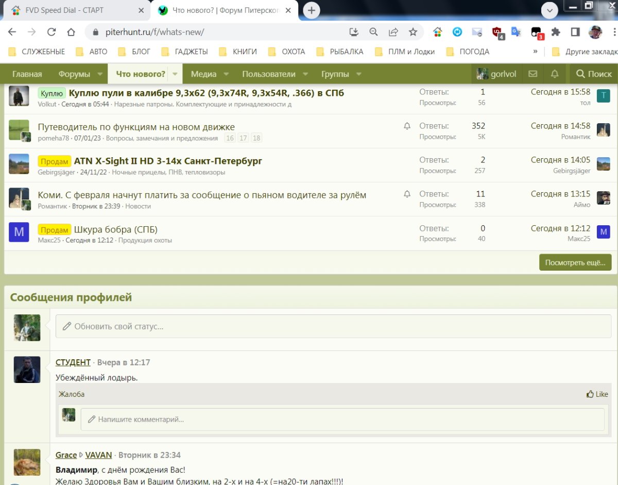The height and width of the screenshot is (485, 618).
Task: Open page 18 of Путеводитель thread
Action: tap(256, 138)
